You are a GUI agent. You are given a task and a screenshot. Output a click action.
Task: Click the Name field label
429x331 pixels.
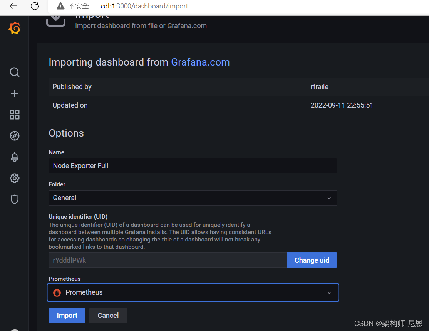pyautogui.click(x=56, y=152)
